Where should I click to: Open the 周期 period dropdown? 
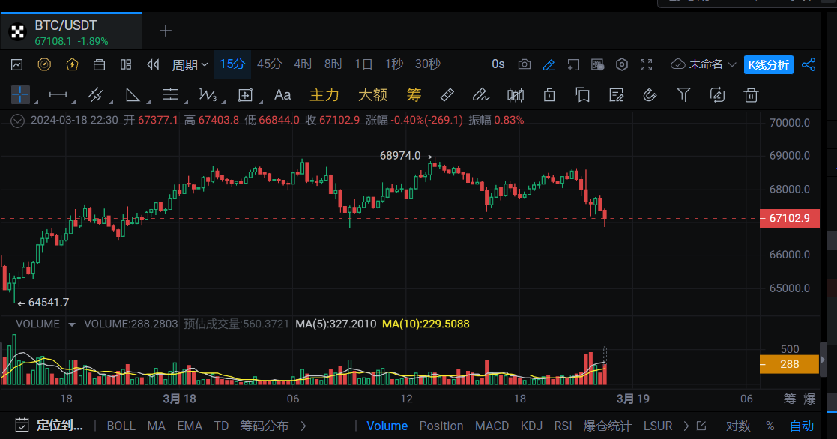tap(190, 64)
